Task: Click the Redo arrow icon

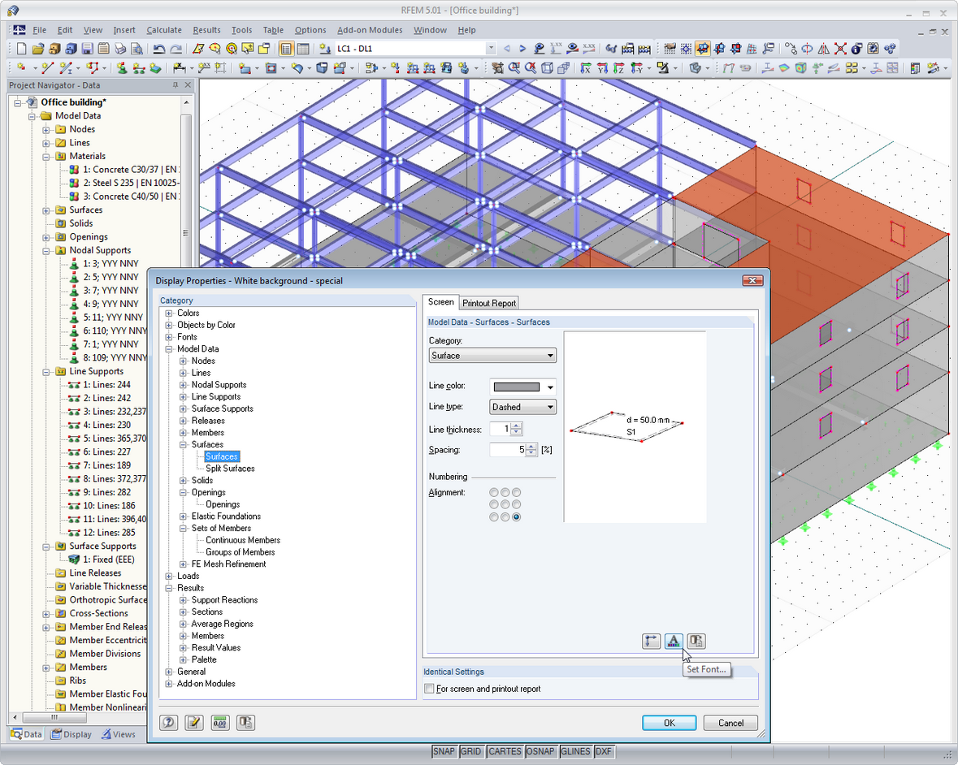Action: pyautogui.click(x=176, y=48)
